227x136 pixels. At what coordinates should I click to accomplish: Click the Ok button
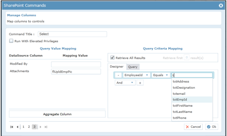[x=212, y=127]
